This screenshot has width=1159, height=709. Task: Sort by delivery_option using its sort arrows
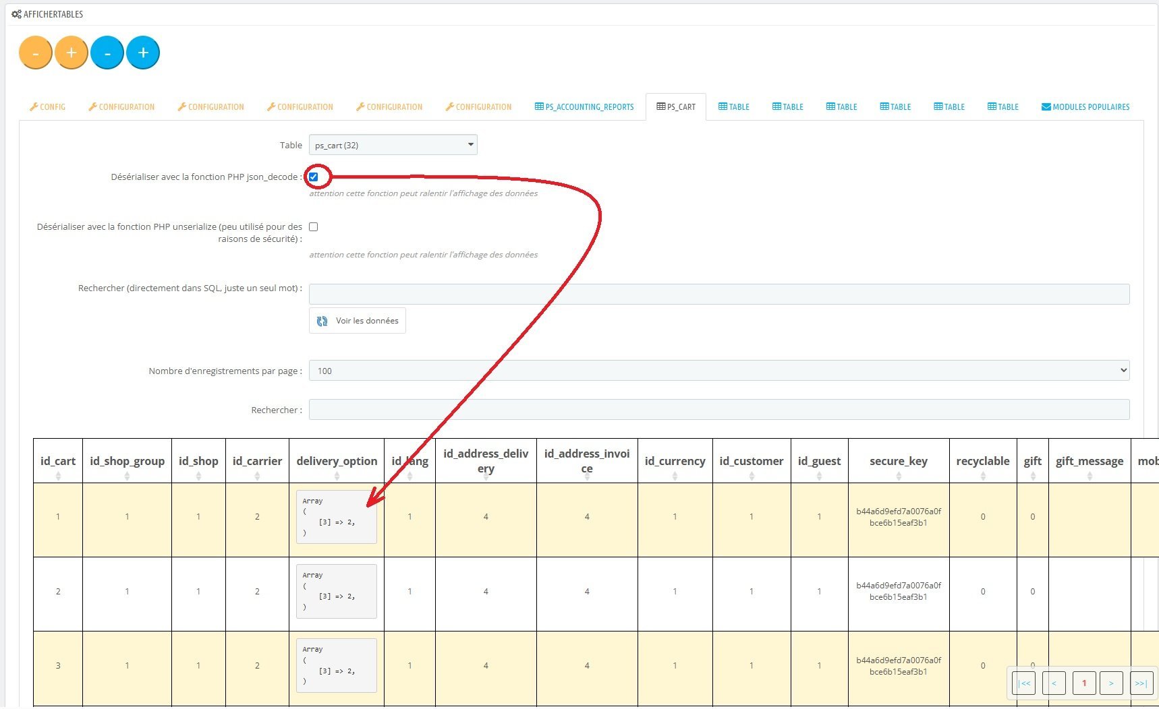click(x=337, y=476)
